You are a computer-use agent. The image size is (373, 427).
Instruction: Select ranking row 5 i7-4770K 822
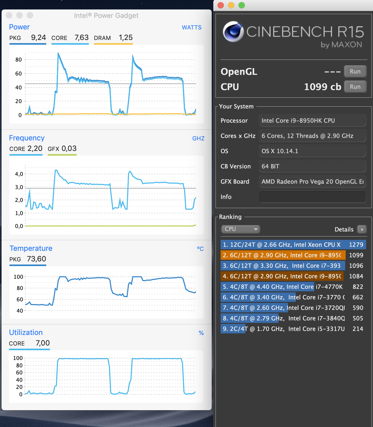[x=293, y=287]
